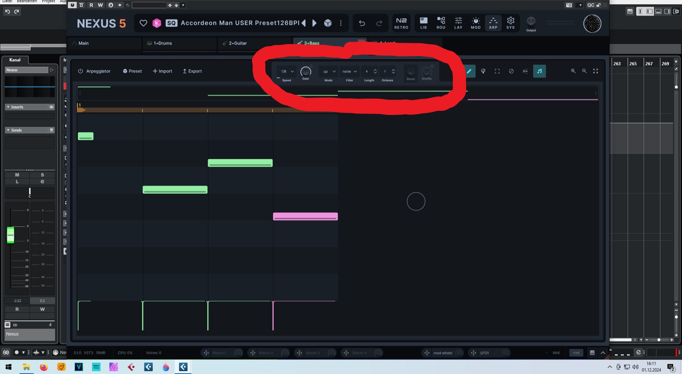682x374 pixels.
Task: Adjust the Gate knob
Action: click(x=305, y=72)
